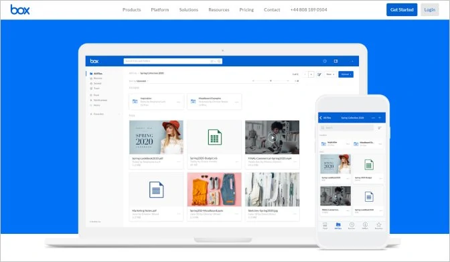The height and width of the screenshot is (262, 450).
Task: Click the Spring Collection 2020 breadcrumb on the laptop
Action: click(152, 73)
